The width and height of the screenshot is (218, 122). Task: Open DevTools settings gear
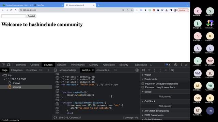click(x=176, y=65)
